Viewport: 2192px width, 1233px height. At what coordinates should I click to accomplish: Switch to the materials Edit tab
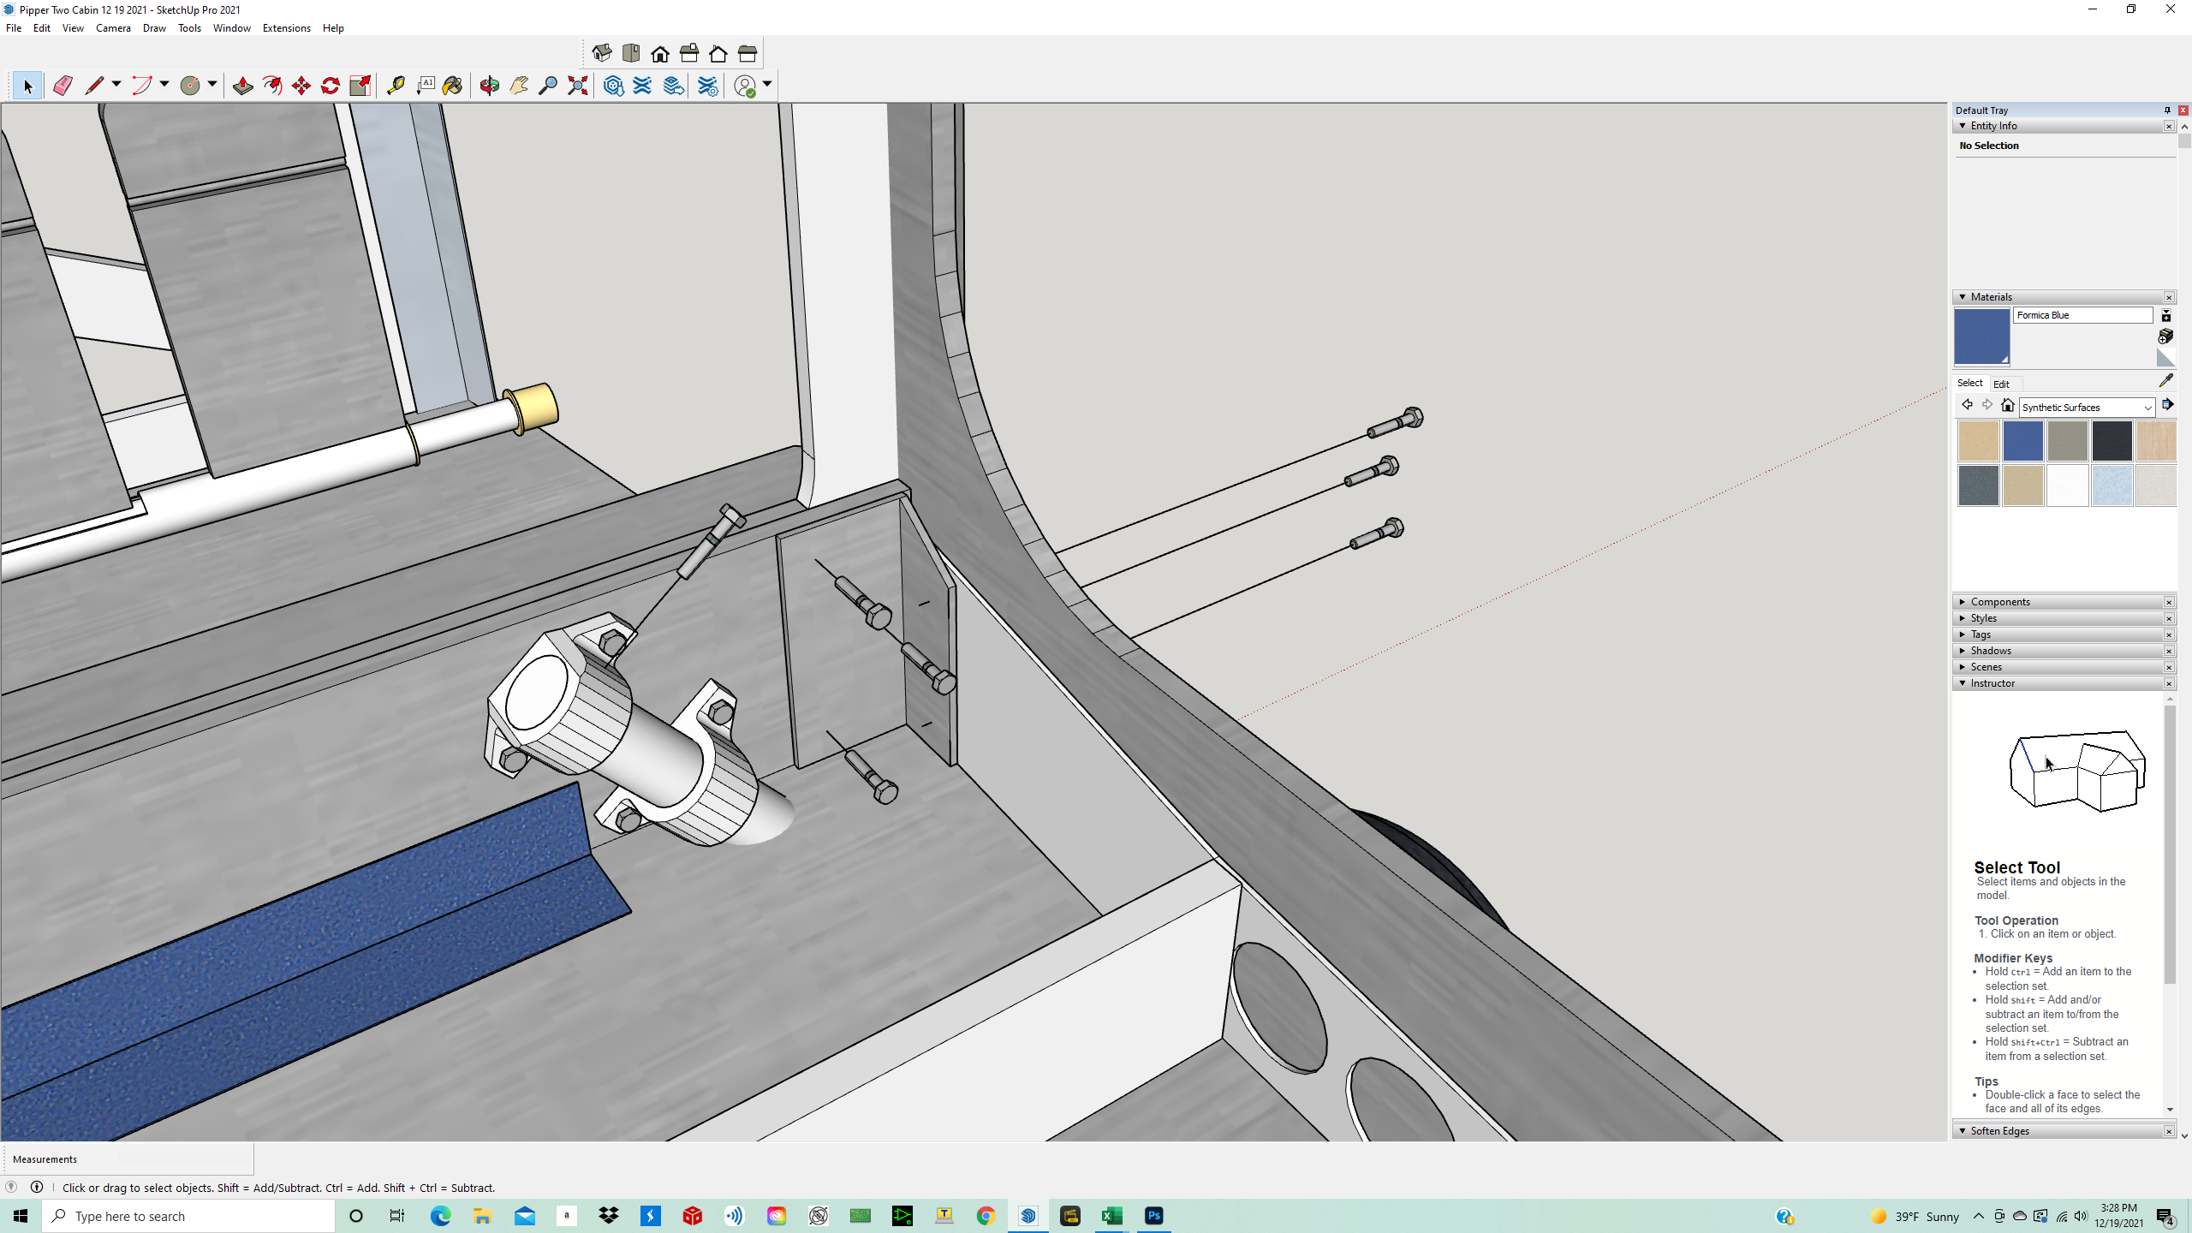point(2001,384)
